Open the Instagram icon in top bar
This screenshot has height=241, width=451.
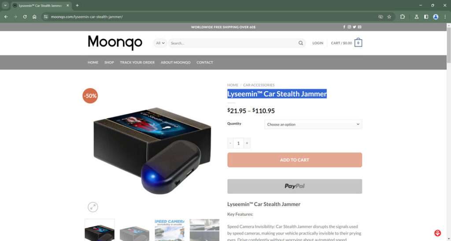tap(349, 27)
